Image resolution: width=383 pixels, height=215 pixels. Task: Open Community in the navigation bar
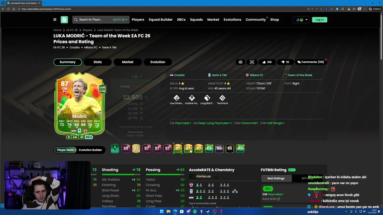click(x=256, y=20)
